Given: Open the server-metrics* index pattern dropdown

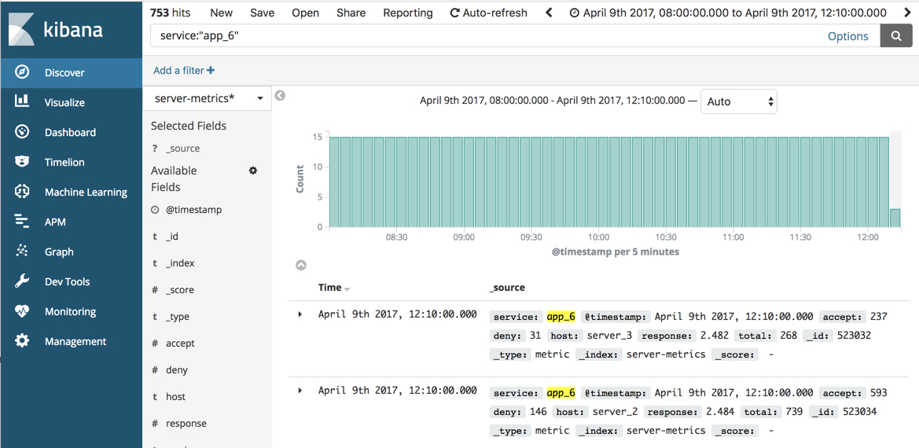Looking at the screenshot, I should coord(208,98).
